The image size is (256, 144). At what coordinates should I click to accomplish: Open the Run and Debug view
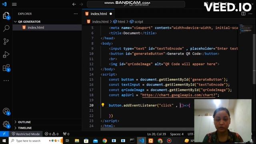(6, 54)
